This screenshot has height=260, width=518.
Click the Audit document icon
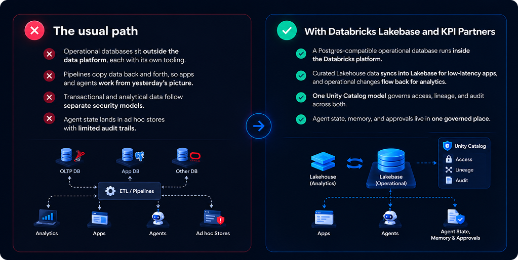click(449, 180)
